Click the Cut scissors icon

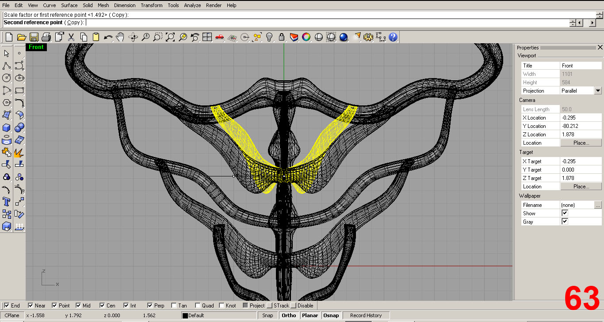click(x=71, y=37)
